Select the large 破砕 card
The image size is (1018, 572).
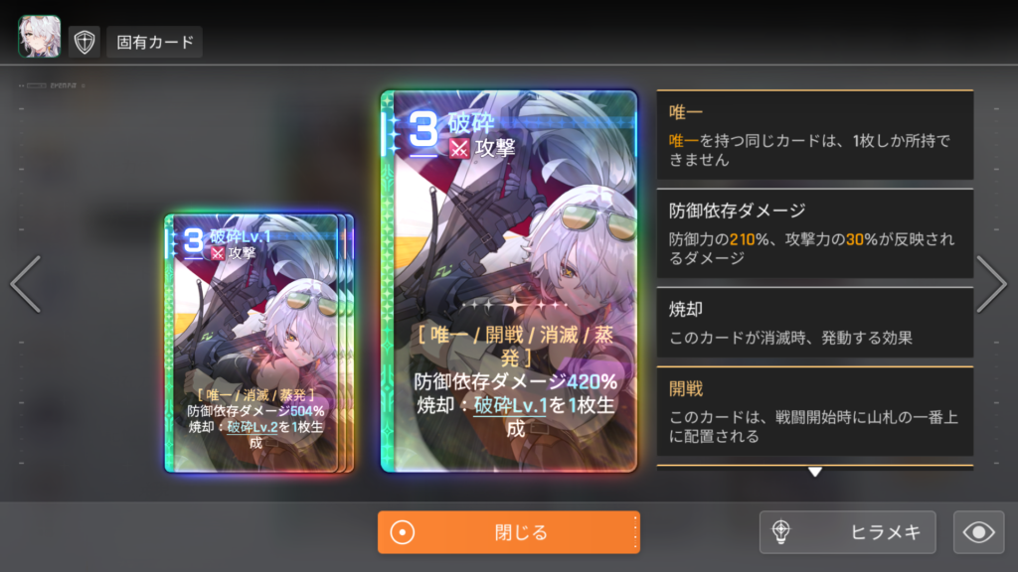[x=509, y=281]
